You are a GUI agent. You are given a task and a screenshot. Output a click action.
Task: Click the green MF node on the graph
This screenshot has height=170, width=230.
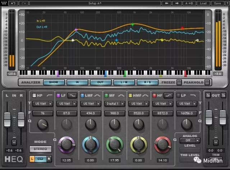[133, 24]
